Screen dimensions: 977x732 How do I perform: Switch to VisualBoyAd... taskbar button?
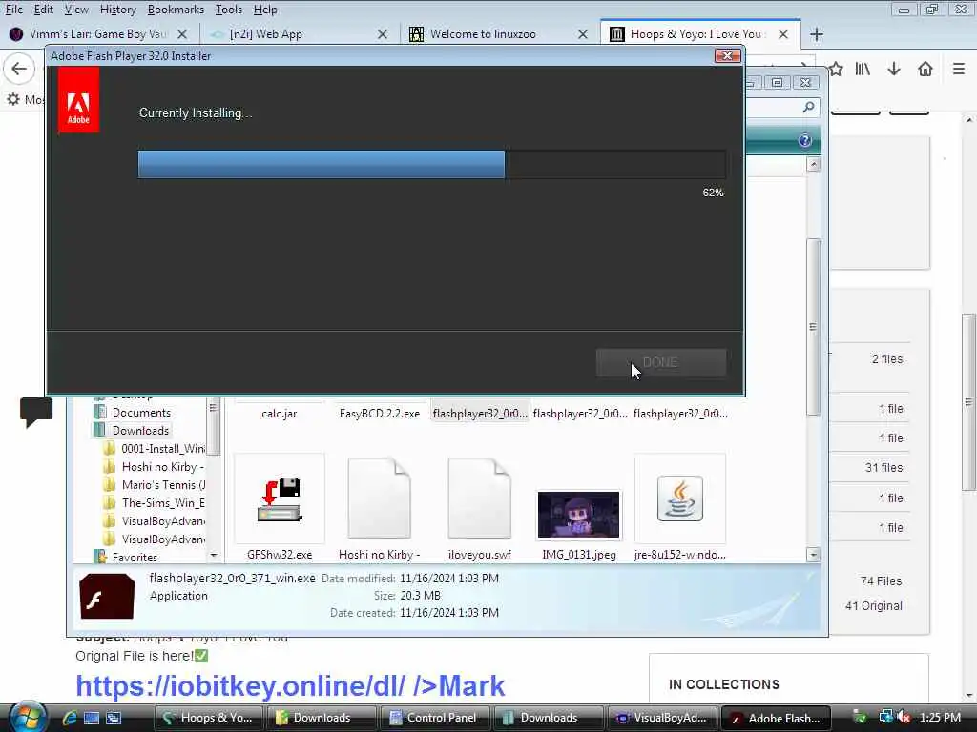[x=660, y=718]
